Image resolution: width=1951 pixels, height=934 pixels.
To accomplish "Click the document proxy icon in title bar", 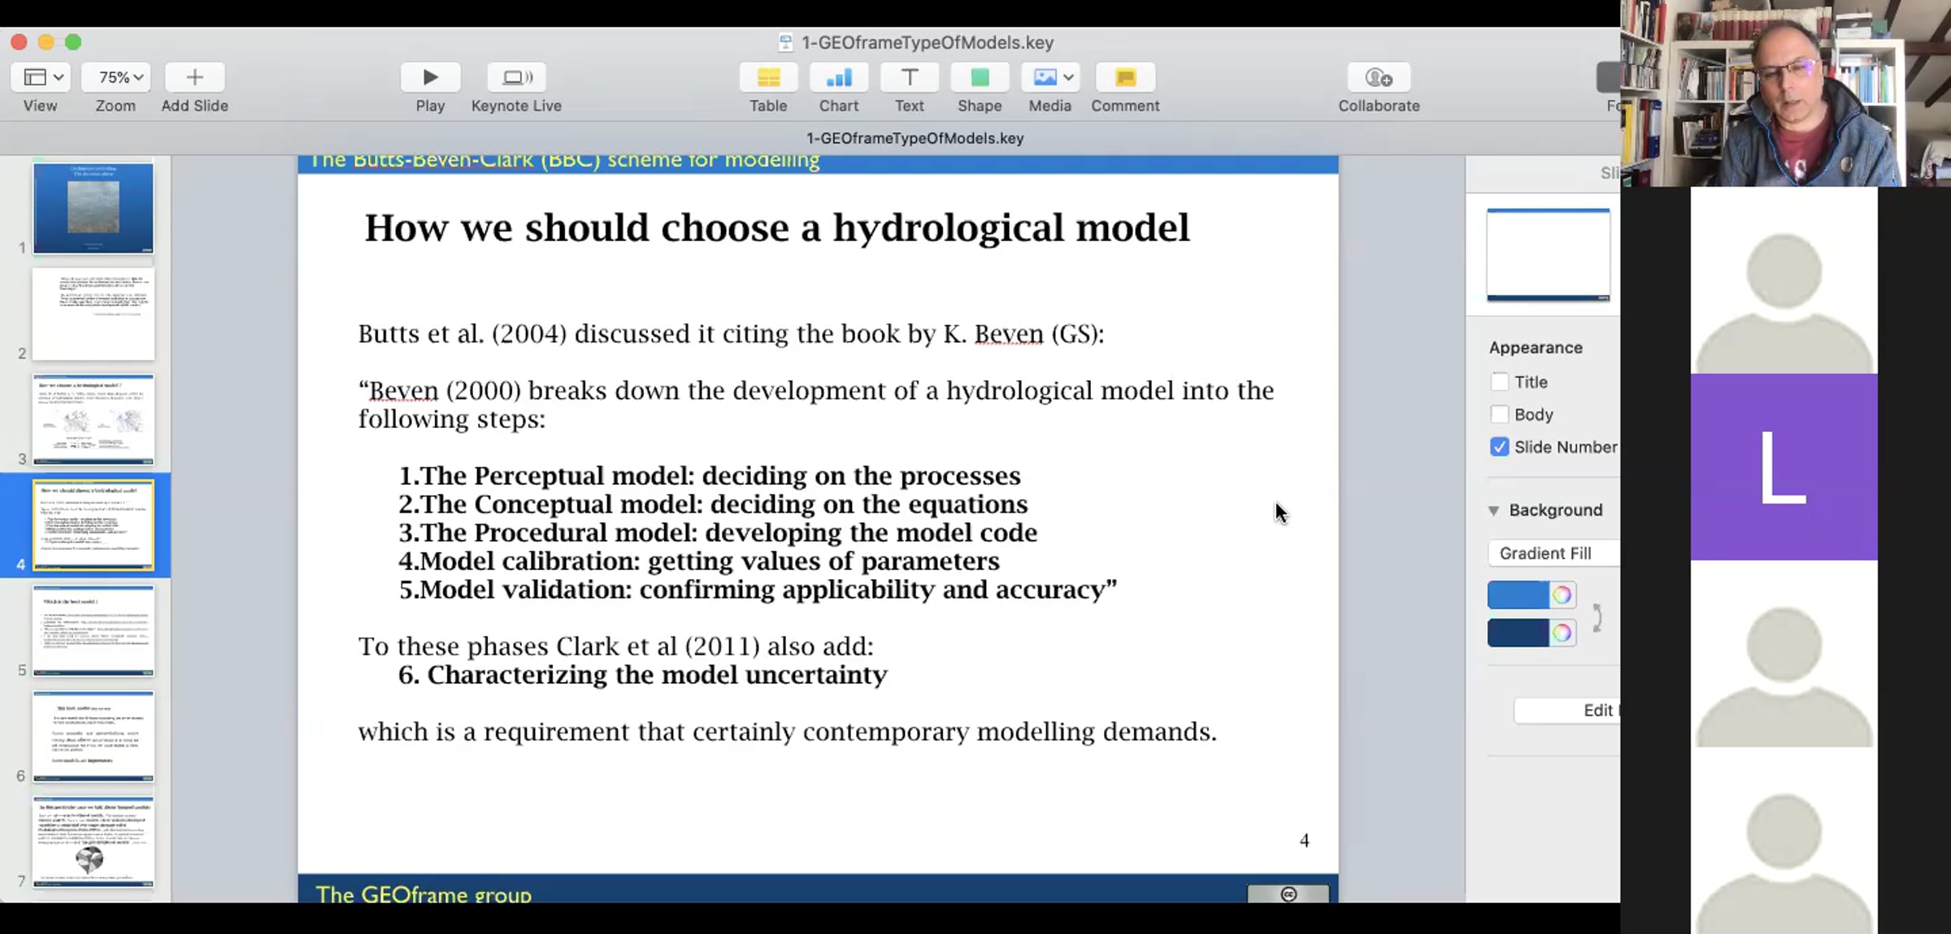I will tap(785, 42).
